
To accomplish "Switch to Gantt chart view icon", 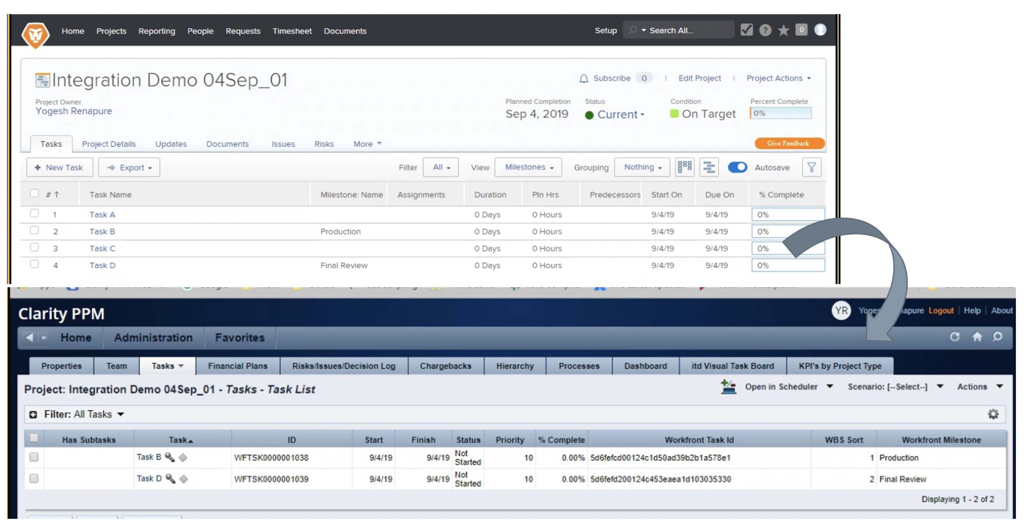I will tap(709, 167).
